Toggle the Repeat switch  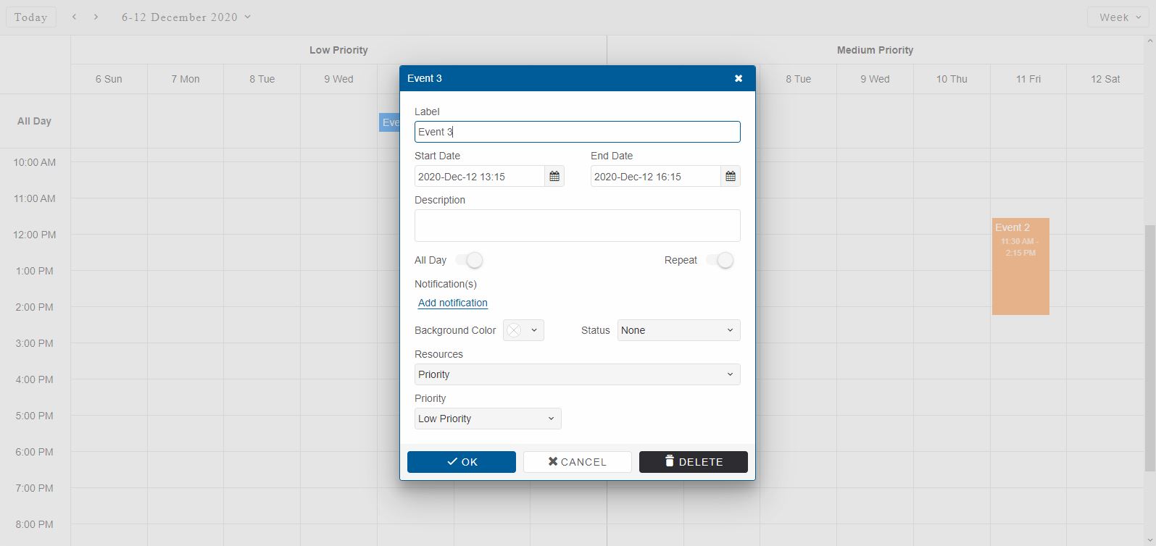(x=720, y=260)
